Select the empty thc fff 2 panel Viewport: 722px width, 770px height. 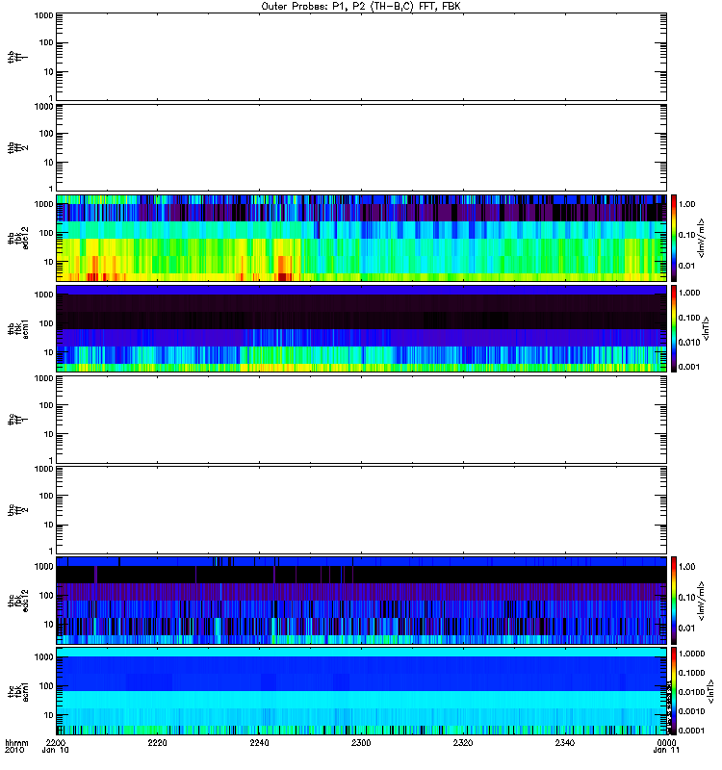coord(362,510)
